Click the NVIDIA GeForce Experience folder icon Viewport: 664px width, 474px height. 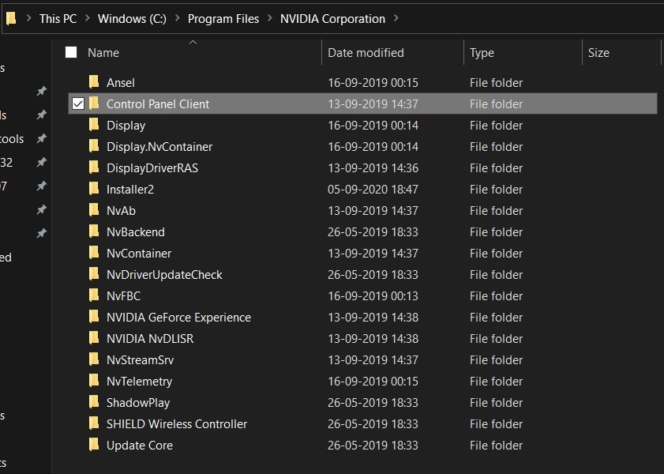coord(94,317)
